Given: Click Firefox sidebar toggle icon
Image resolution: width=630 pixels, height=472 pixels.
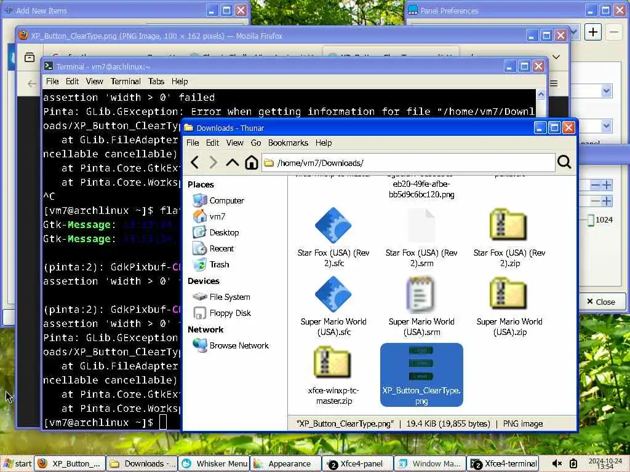Looking at the screenshot, I should point(30,57).
